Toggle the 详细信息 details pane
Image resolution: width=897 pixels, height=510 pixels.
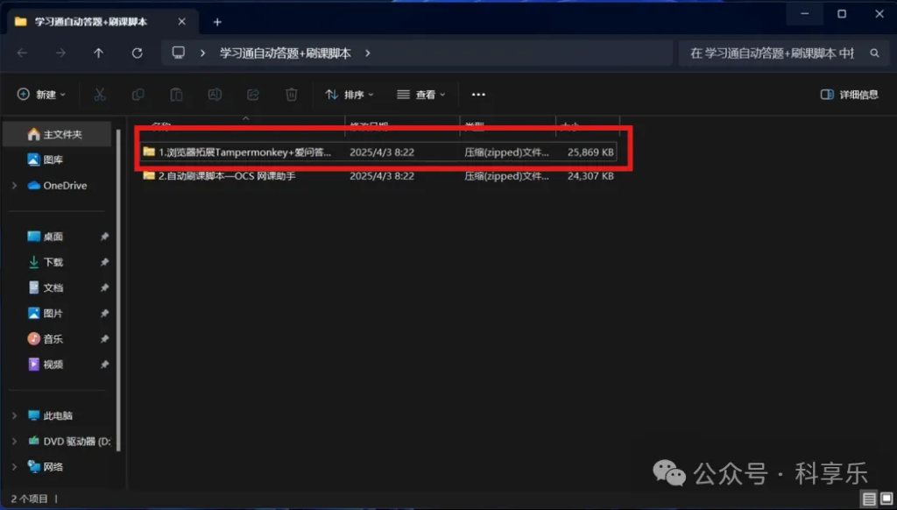point(849,95)
